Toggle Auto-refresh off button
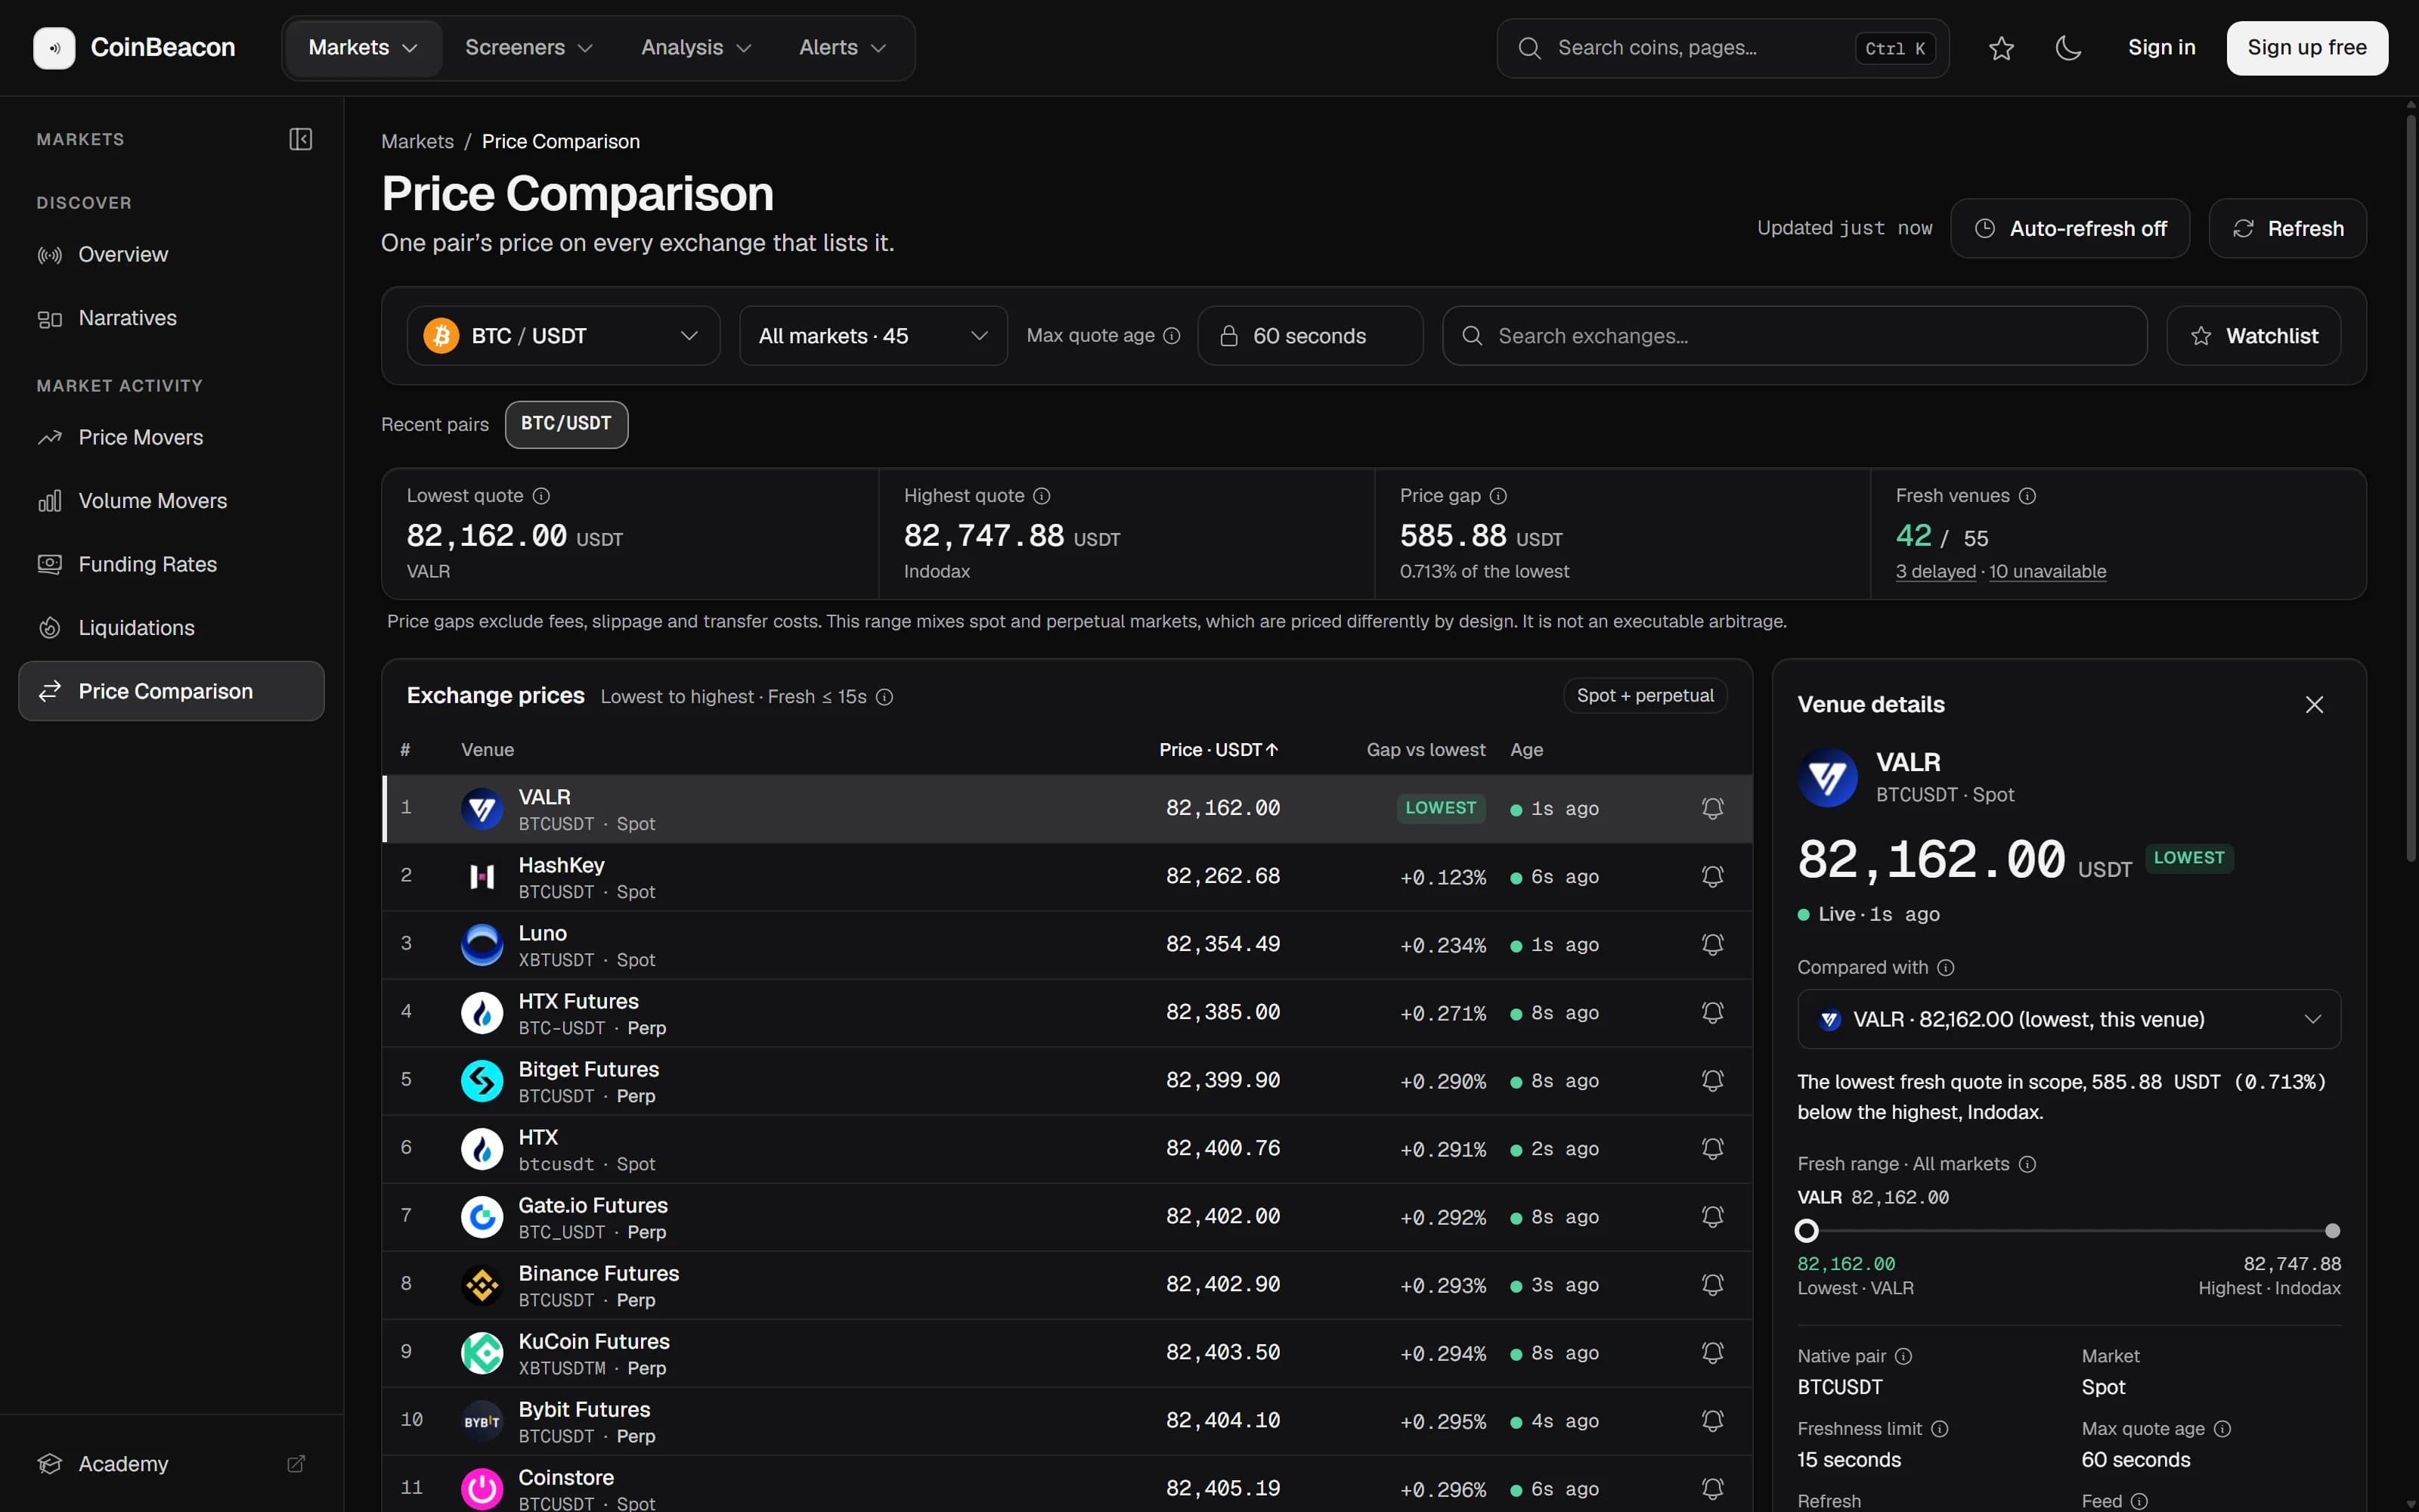2419x1512 pixels. (x=2071, y=228)
